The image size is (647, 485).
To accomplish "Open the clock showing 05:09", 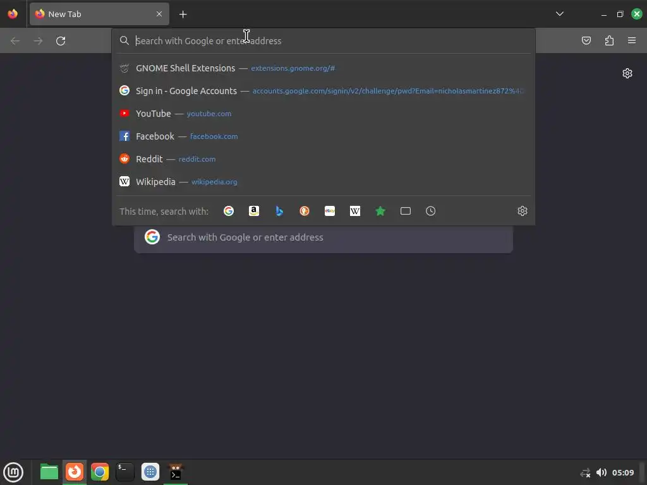I will tap(623, 472).
